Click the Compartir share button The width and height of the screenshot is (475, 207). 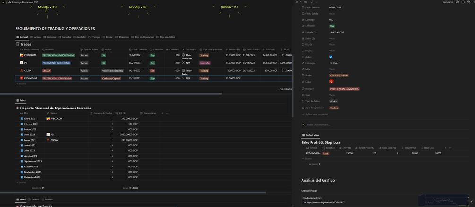448,2
